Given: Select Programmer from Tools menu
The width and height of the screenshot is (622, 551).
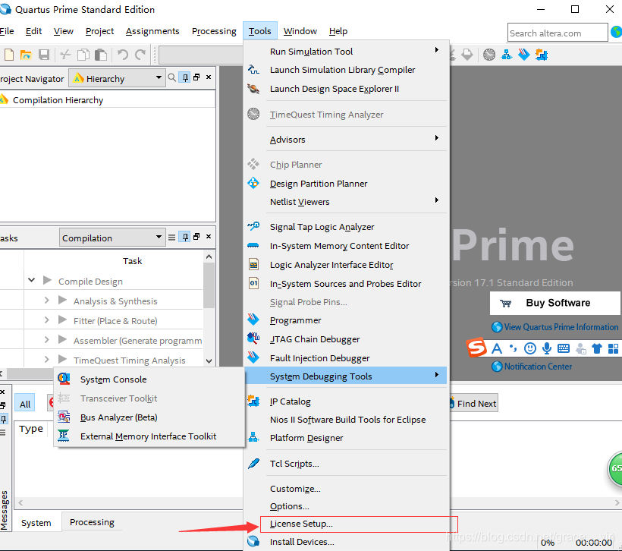Looking at the screenshot, I should pyautogui.click(x=346, y=320).
